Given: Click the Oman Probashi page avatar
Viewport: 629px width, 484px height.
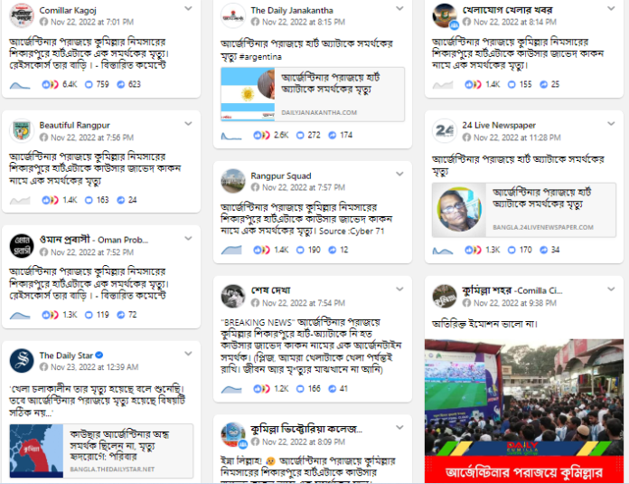Looking at the screenshot, I should point(22,246).
